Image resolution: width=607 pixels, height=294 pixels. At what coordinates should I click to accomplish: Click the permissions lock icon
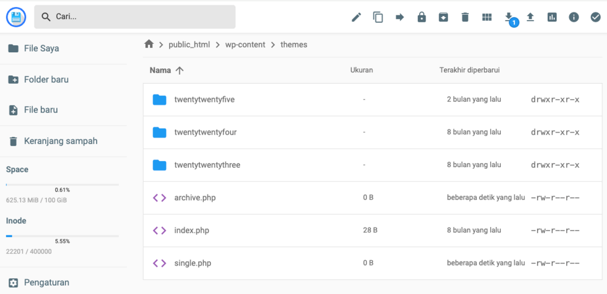(421, 17)
